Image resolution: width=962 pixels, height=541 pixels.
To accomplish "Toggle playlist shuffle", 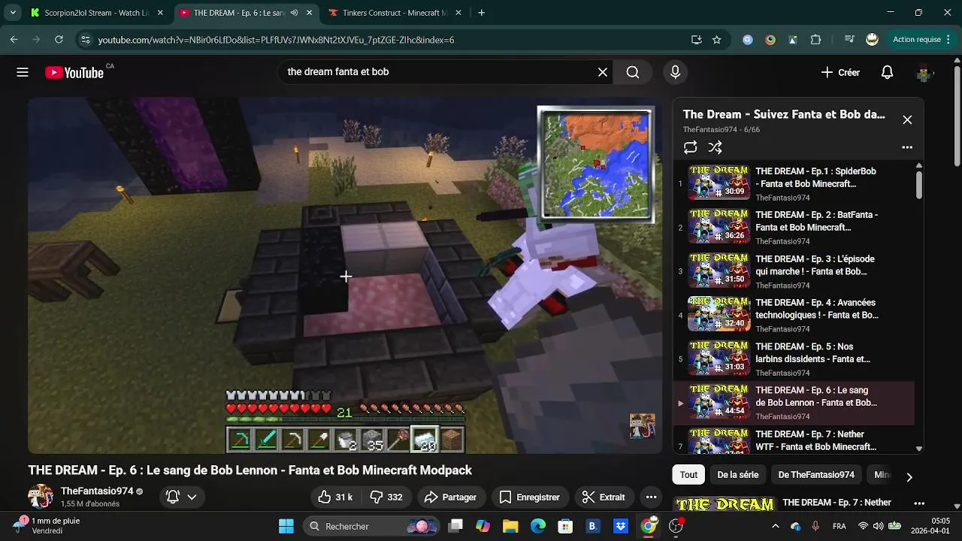I will 715,147.
